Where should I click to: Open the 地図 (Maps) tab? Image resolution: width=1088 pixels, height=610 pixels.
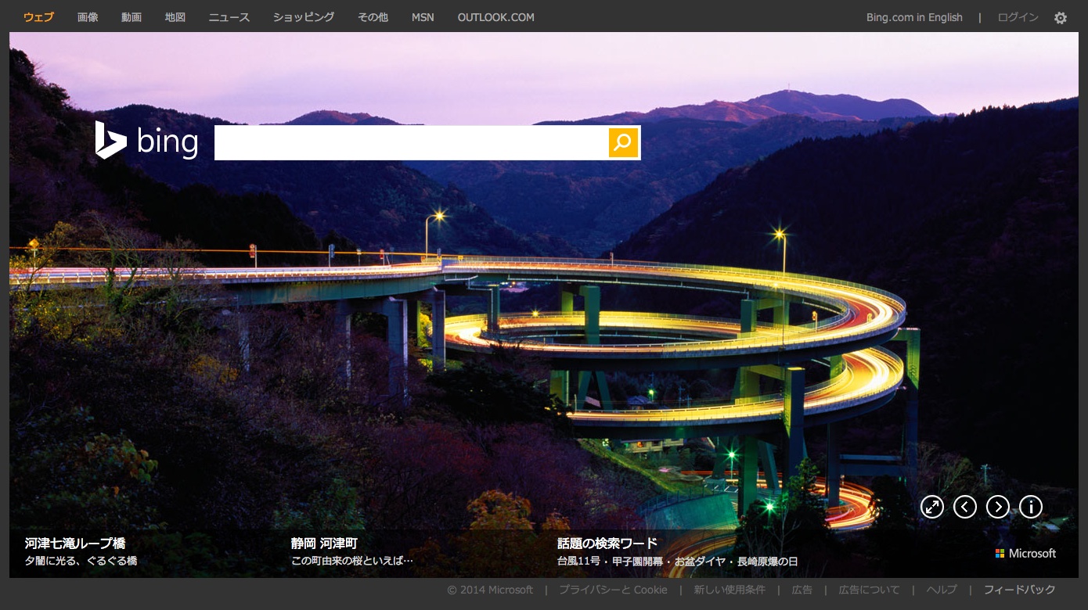pos(175,17)
